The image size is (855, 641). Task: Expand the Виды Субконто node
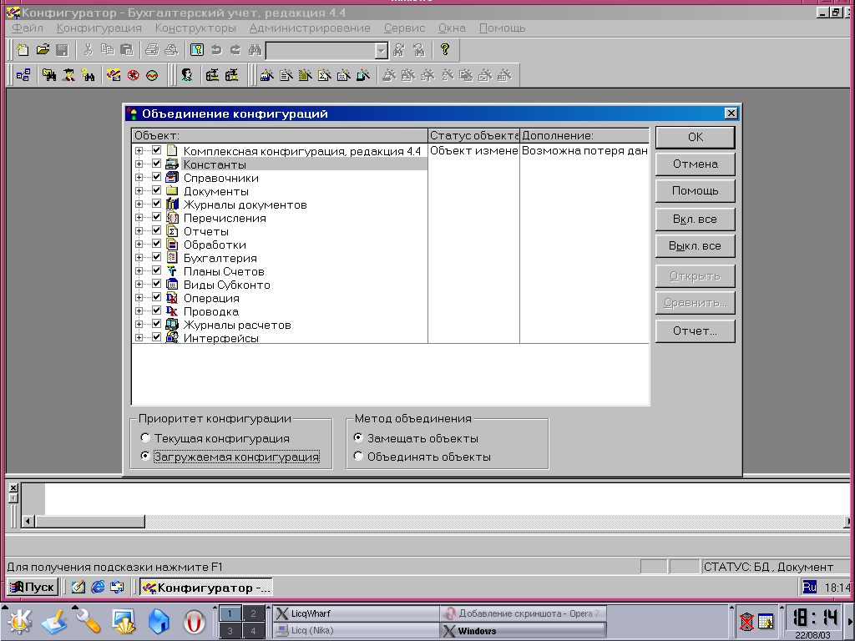(x=139, y=284)
